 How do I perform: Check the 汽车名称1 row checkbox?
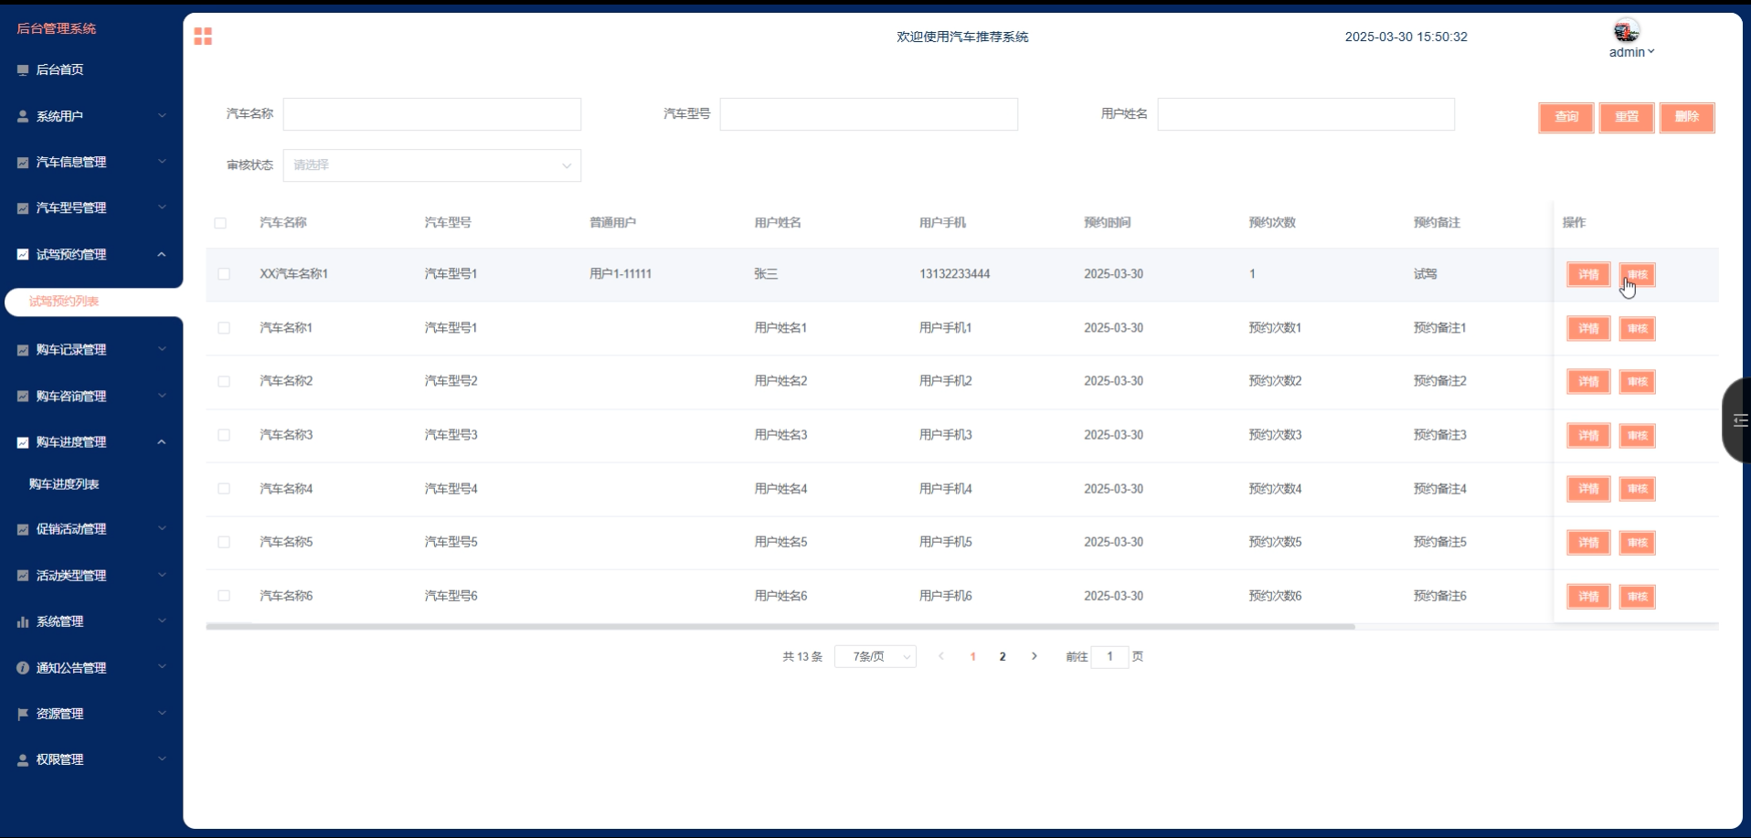(x=224, y=327)
